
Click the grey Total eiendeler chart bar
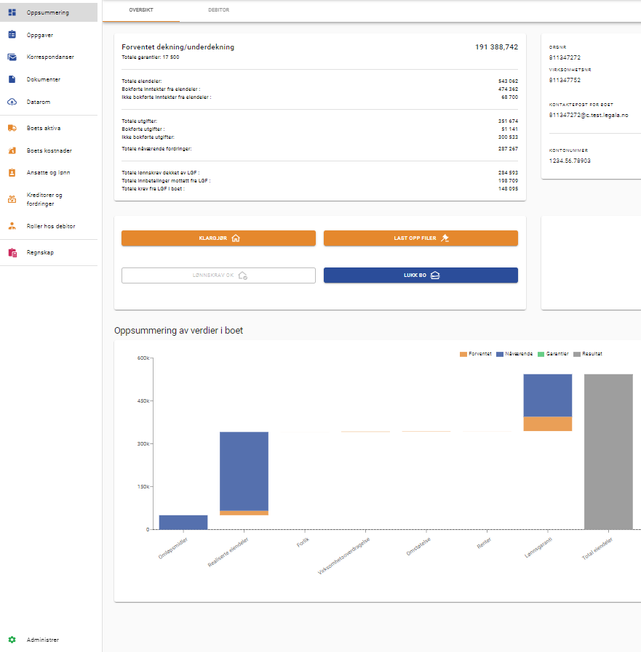[x=608, y=451]
